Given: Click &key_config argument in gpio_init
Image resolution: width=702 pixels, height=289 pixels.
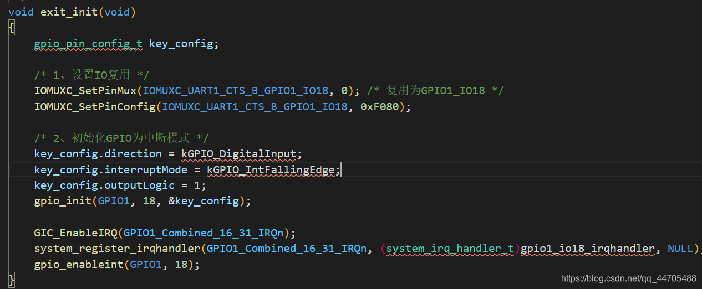Looking at the screenshot, I should coord(204,201).
